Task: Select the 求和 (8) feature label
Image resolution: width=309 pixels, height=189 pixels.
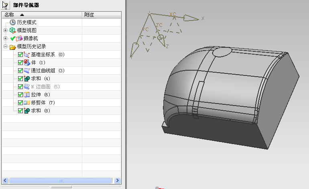Action: click(x=41, y=111)
